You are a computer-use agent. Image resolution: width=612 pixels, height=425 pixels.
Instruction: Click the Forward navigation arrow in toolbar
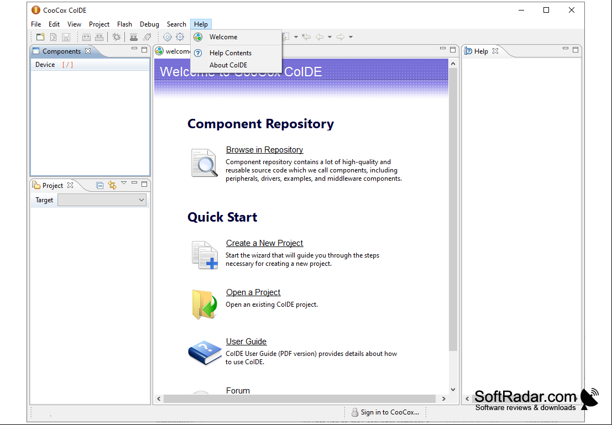tap(341, 37)
